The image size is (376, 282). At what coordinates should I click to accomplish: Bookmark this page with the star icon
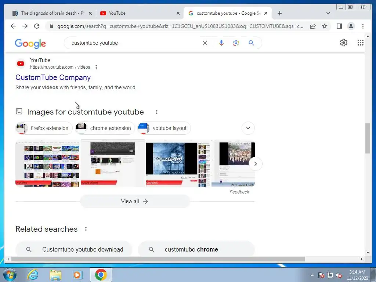click(325, 26)
